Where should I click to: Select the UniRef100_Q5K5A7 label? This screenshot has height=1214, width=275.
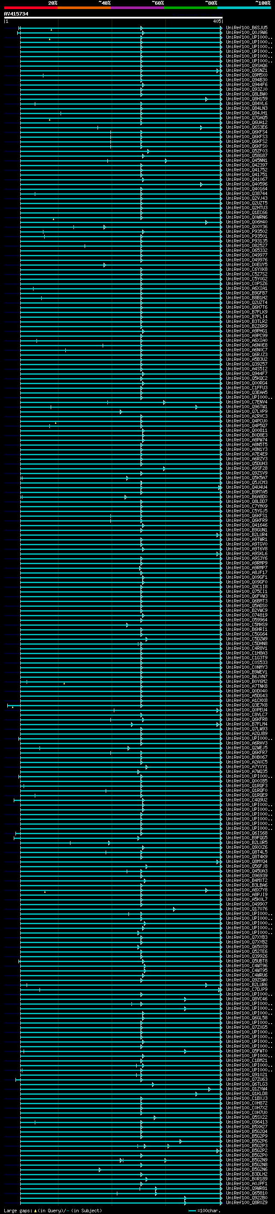[x=247, y=478]
